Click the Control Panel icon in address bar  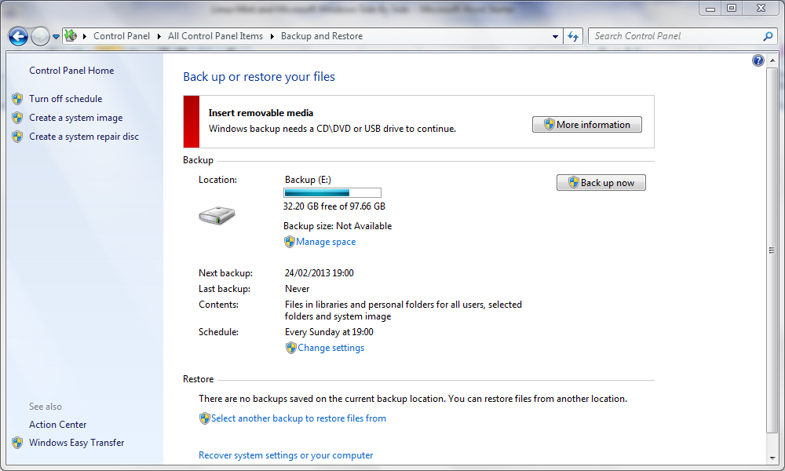[x=71, y=35]
